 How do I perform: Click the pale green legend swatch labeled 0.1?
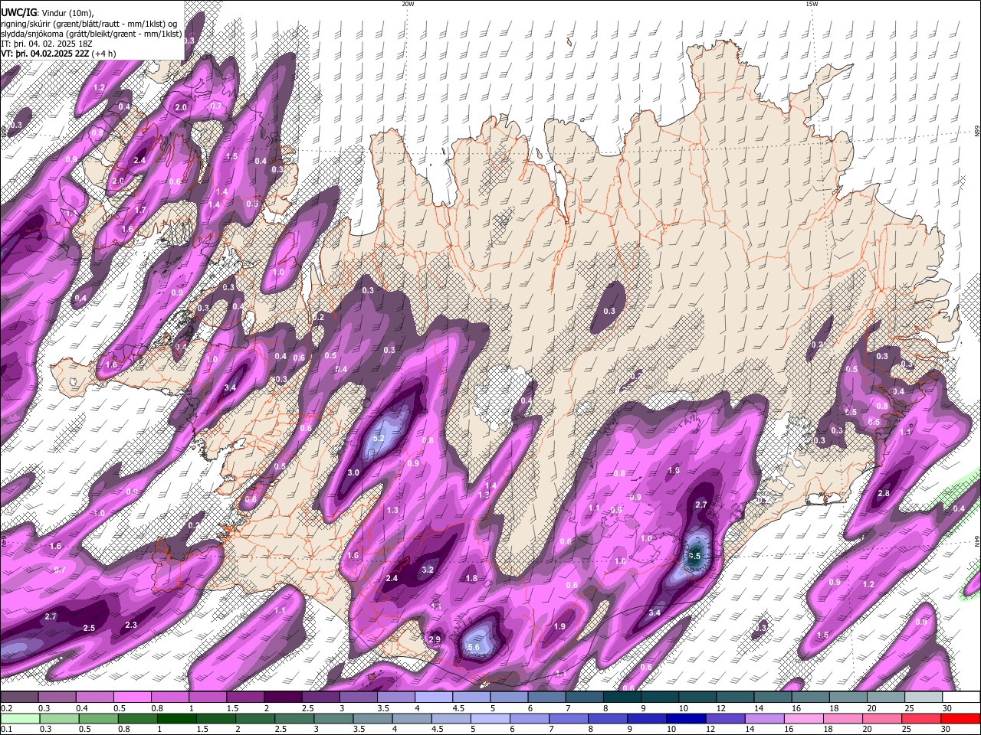point(20,718)
